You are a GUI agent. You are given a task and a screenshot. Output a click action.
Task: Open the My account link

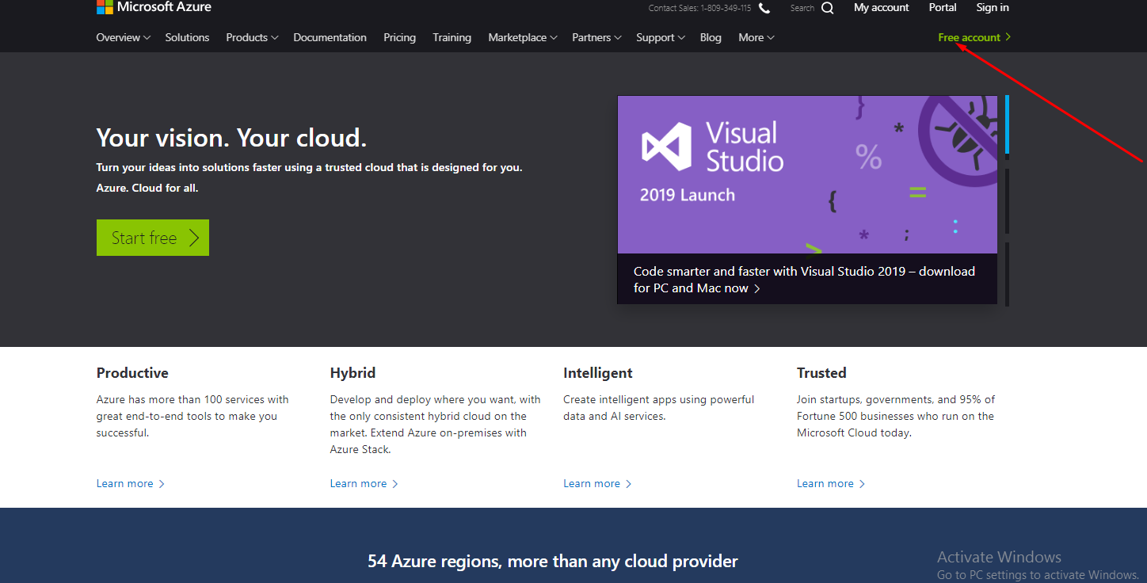tap(881, 7)
